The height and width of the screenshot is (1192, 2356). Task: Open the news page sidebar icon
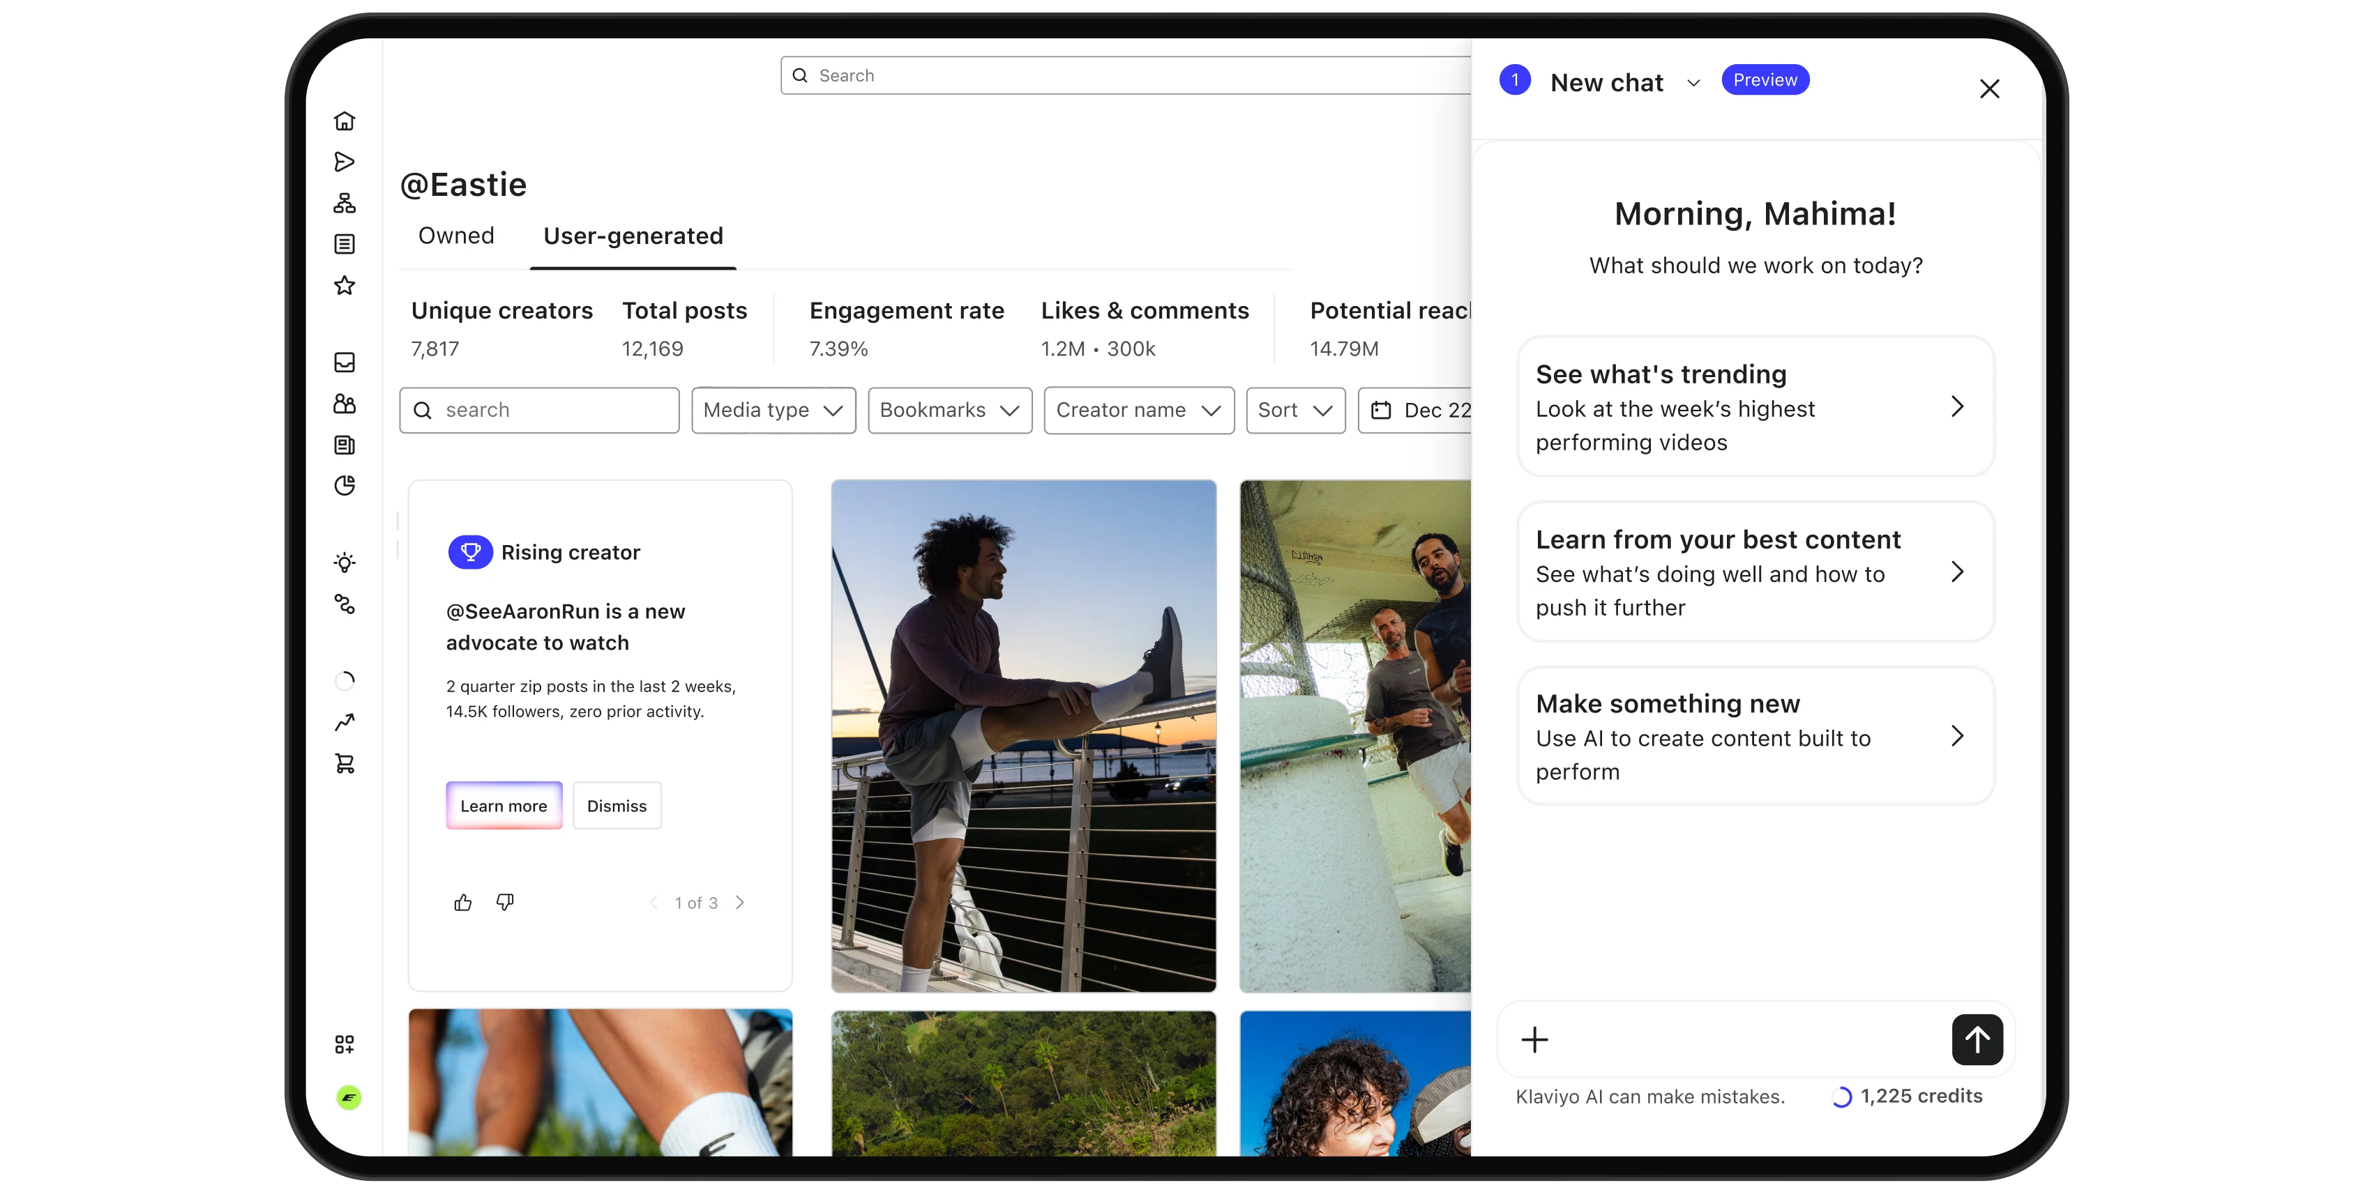tap(344, 445)
